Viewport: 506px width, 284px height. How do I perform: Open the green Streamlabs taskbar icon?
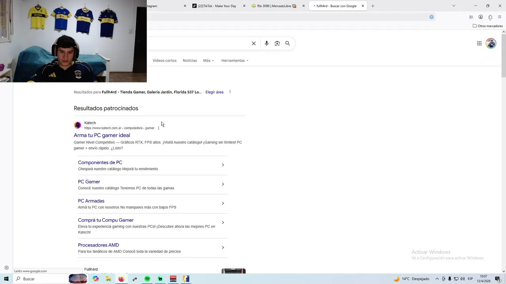tap(160, 279)
